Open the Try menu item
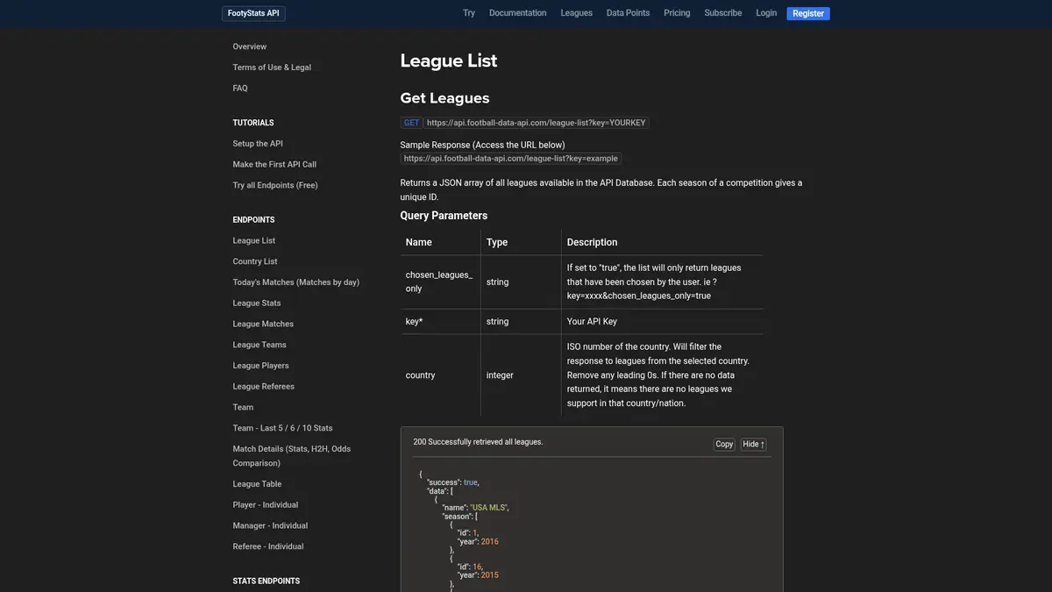Viewport: 1052px width, 592px height. coord(469,13)
